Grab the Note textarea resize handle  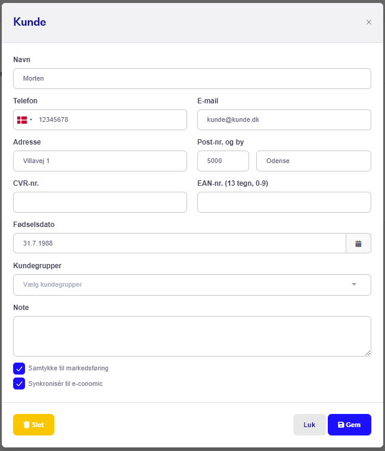tap(368, 353)
